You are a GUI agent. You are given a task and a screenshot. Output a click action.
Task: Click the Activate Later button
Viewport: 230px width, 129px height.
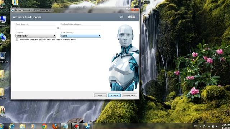pyautogui.click(x=129, y=95)
